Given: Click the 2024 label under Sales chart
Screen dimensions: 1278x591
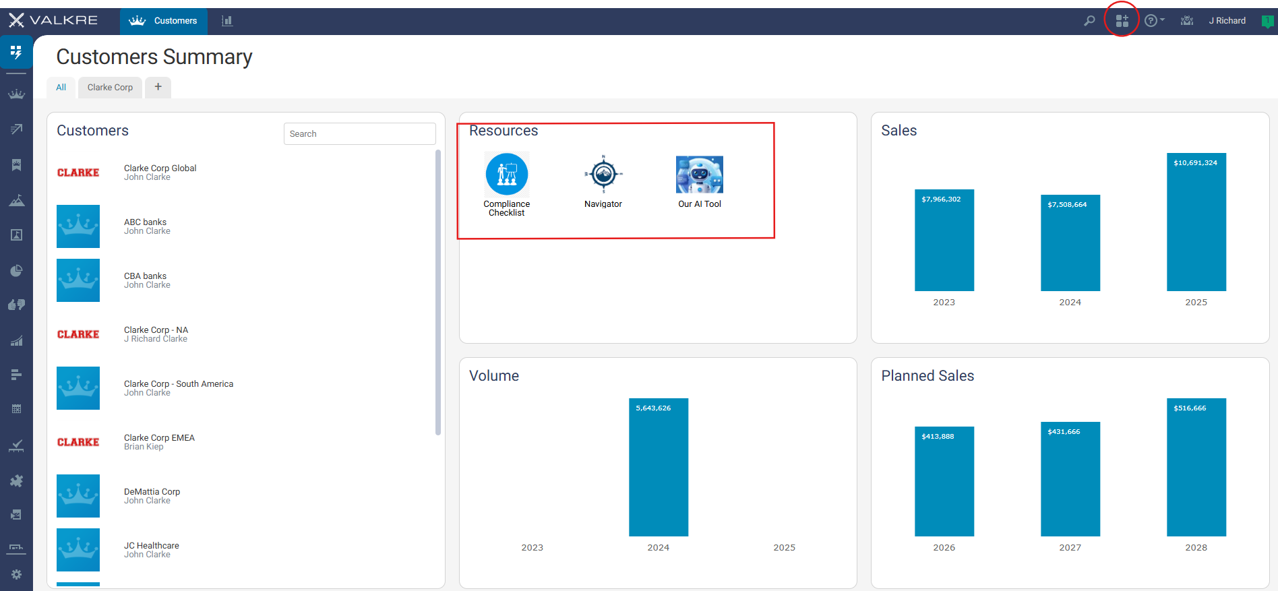Looking at the screenshot, I should 1070,303.
